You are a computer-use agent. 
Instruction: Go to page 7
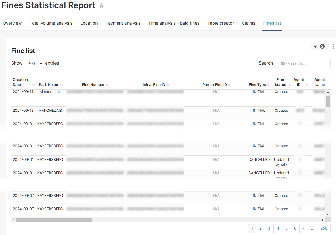pyautogui.click(x=303, y=228)
